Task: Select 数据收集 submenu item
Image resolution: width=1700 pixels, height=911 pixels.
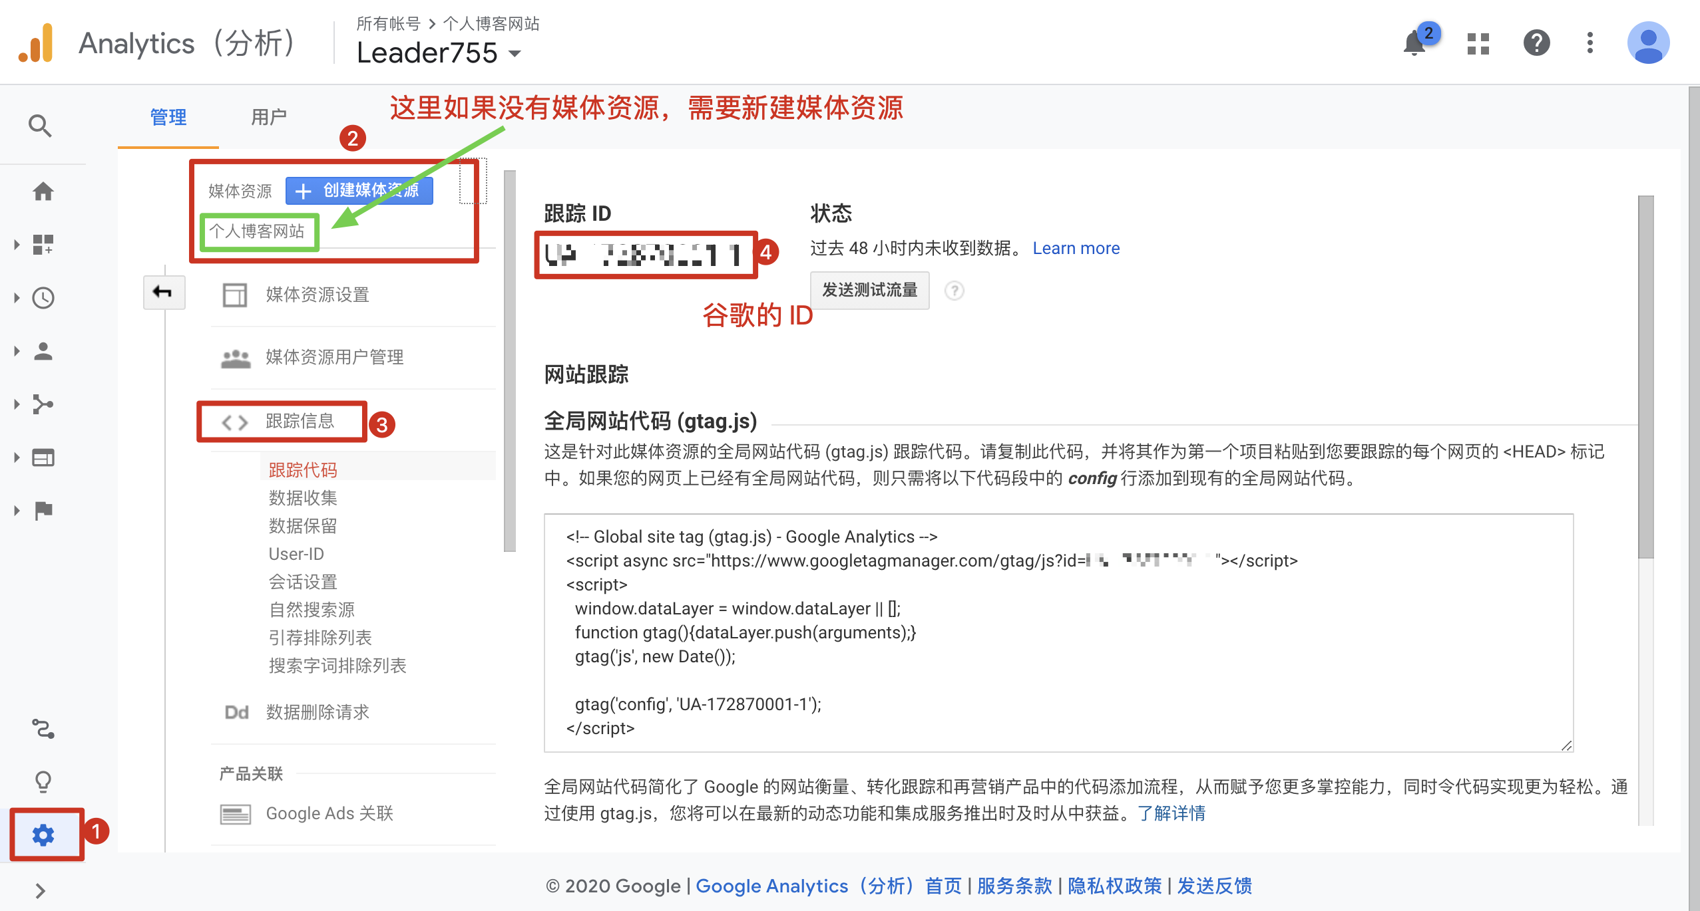Action: tap(303, 497)
